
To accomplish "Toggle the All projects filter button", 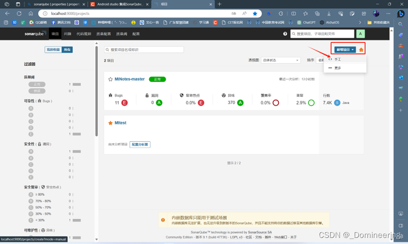I will pos(67,49).
